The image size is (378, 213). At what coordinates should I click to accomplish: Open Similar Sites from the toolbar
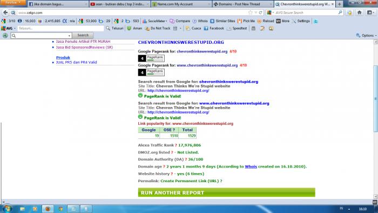pos(222,21)
